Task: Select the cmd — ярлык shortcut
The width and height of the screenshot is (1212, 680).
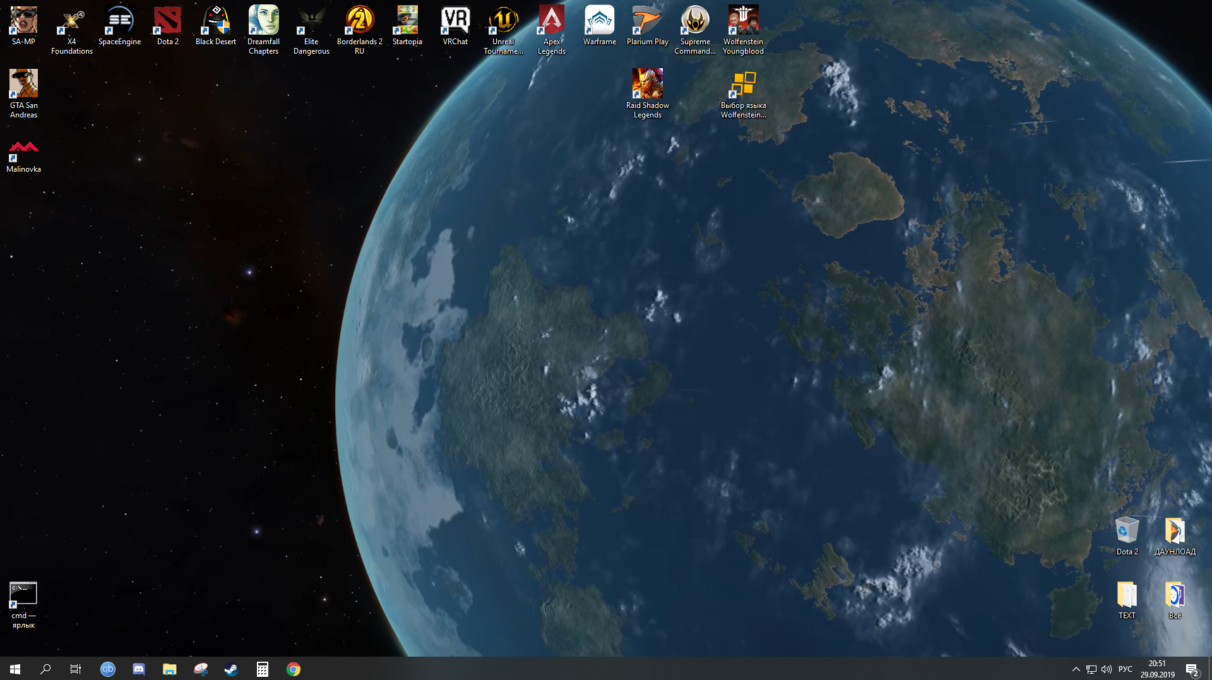Action: [x=23, y=605]
